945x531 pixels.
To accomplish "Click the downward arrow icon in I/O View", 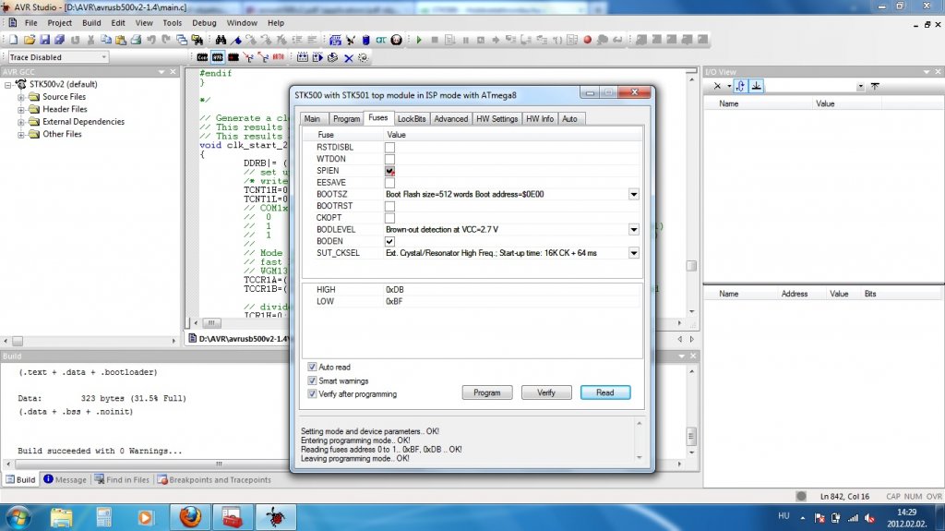I will [x=756, y=86].
